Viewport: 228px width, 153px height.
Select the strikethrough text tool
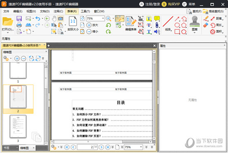(x=148, y=25)
